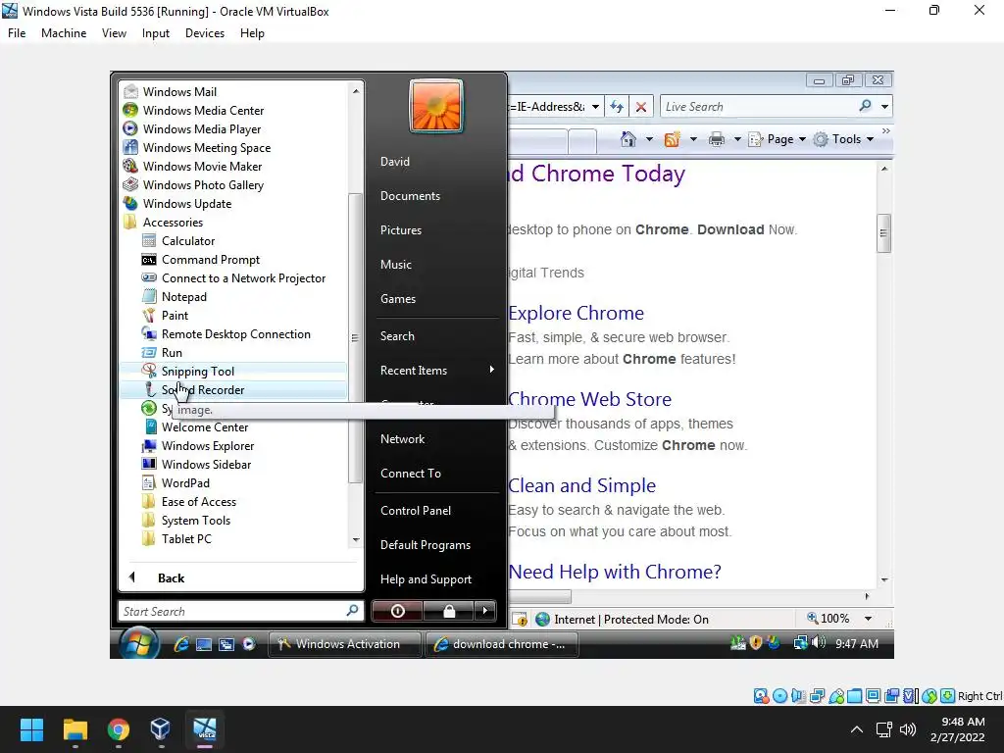Open VirtualBox Devices menu
This screenshot has height=753, width=1004.
point(204,33)
